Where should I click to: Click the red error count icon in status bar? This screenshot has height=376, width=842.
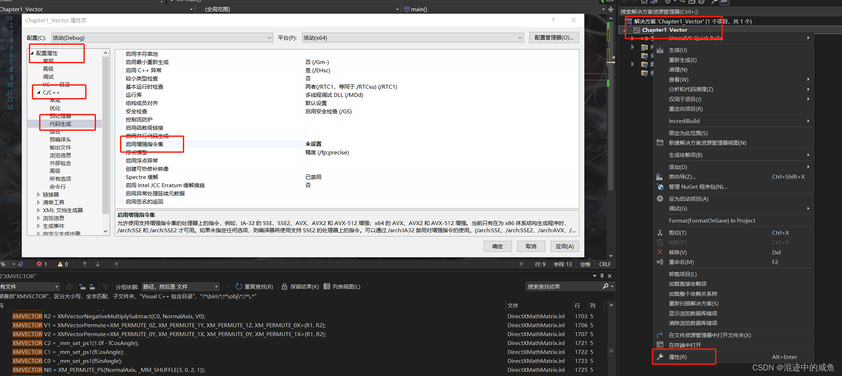tap(39, 264)
